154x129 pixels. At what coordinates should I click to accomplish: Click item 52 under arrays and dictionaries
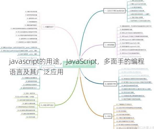131,99
